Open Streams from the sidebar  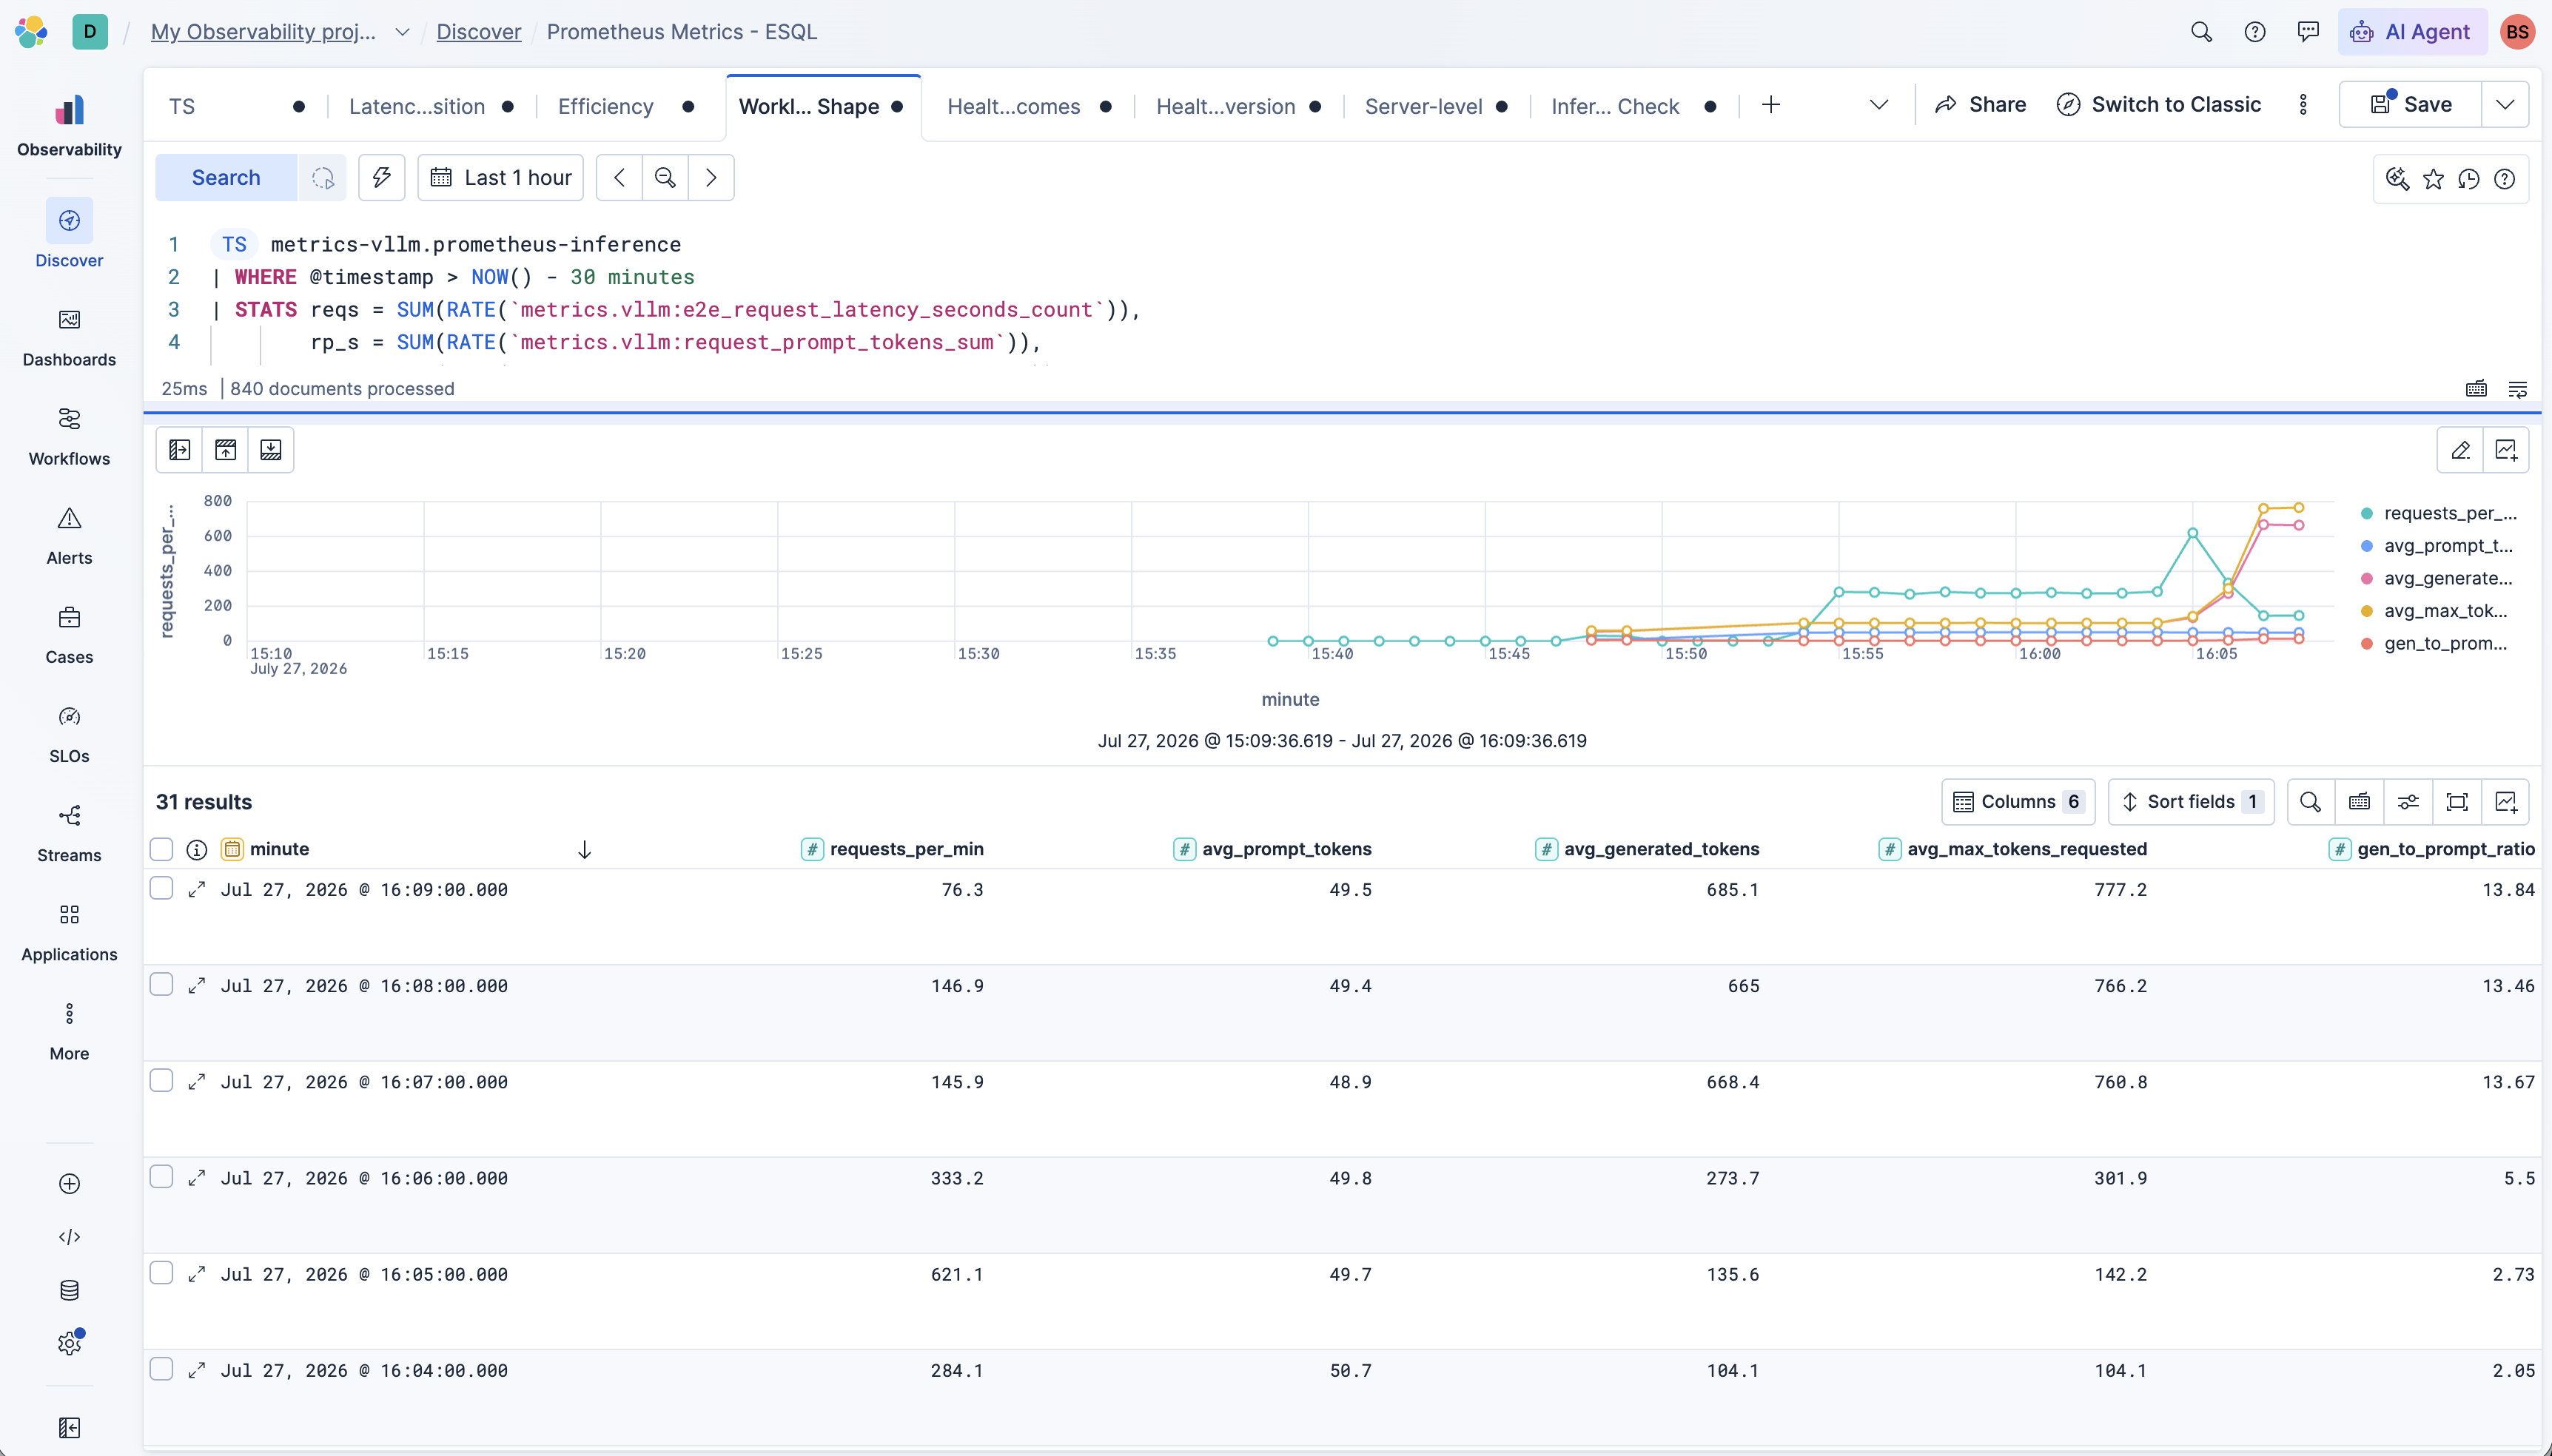click(69, 831)
